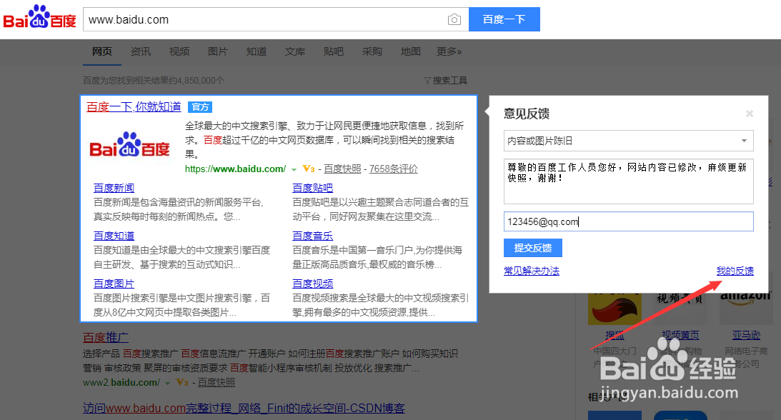Open the 百度快照 link of first result
This screenshot has height=420, width=781.
(x=342, y=169)
